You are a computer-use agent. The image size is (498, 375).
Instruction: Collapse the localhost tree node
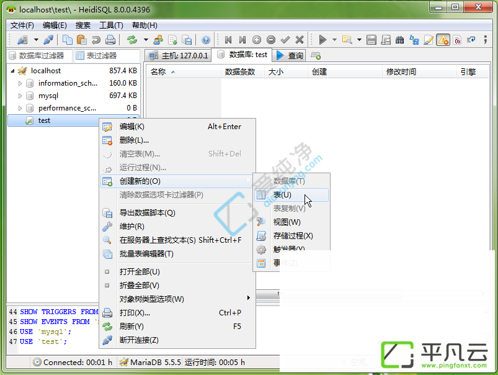(x=12, y=71)
